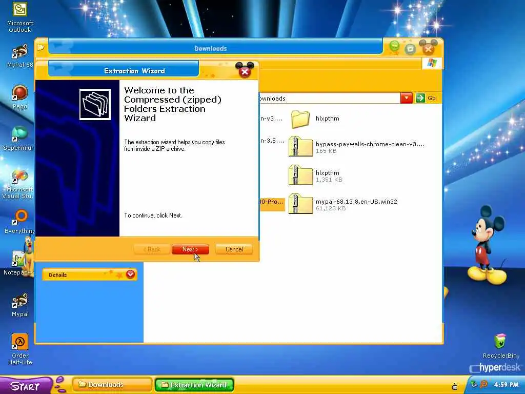Viewport: 525px width, 394px height.
Task: Click the file name mypal-68.13.8.en-US.win32
Action: pyautogui.click(x=356, y=201)
